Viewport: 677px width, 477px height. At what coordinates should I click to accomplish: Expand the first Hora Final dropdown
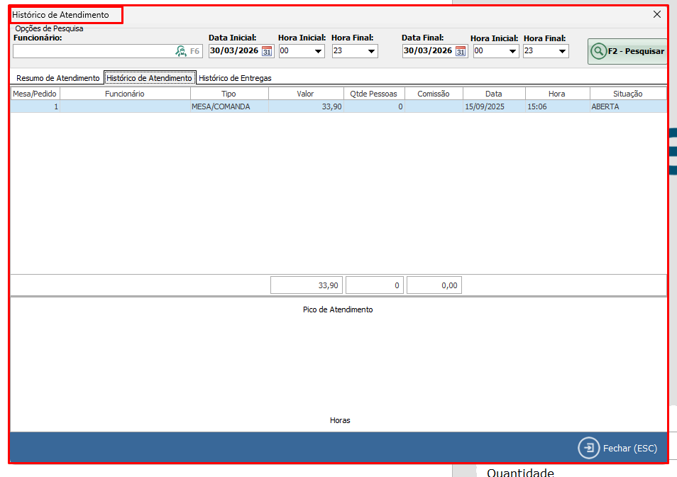pos(371,51)
